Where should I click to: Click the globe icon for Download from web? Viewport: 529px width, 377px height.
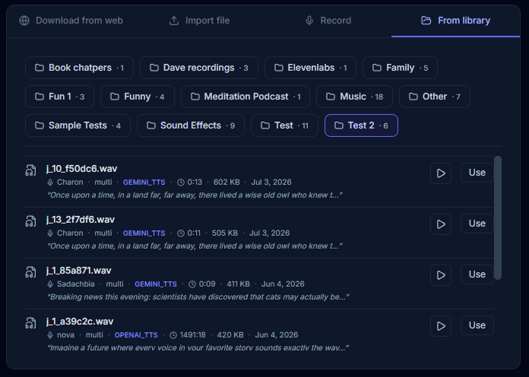24,21
